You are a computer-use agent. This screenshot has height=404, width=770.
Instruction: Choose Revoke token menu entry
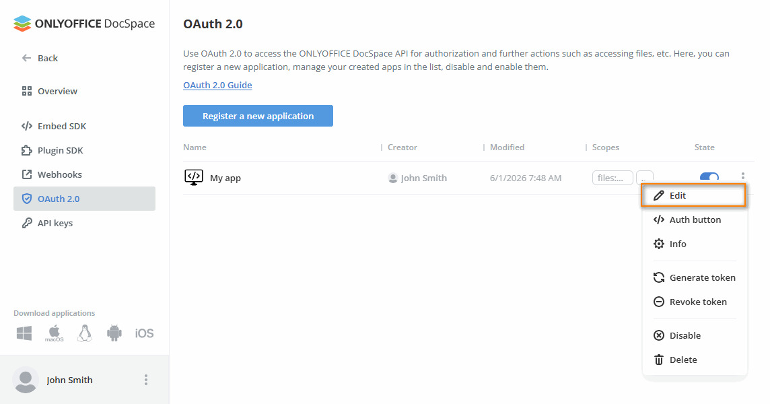pos(694,302)
